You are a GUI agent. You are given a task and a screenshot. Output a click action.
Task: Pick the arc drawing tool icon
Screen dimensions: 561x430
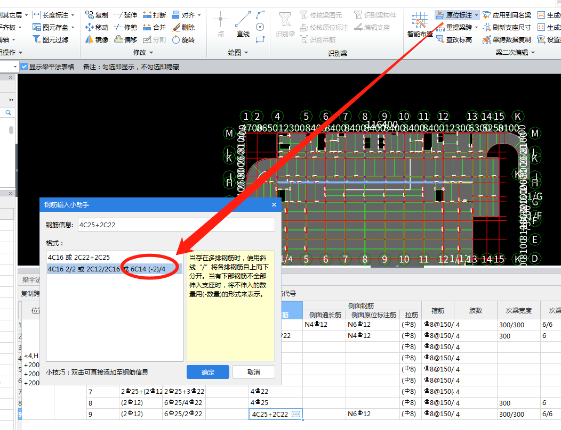[260, 15]
